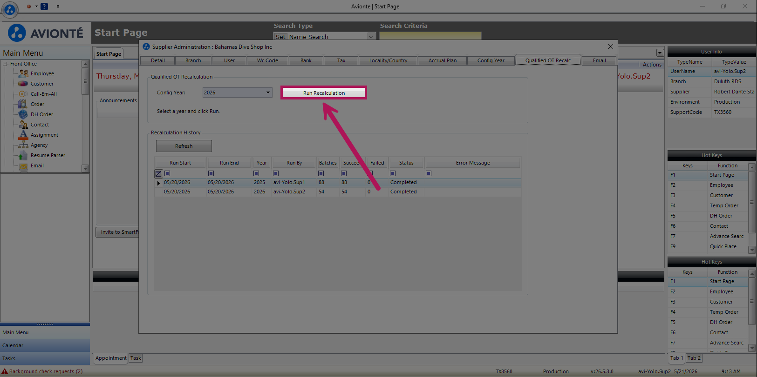Open the Config Year dropdown
The image size is (757, 377).
tap(268, 93)
